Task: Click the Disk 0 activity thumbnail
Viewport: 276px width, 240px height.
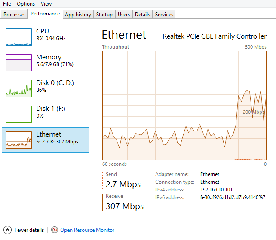Action: coord(19,88)
